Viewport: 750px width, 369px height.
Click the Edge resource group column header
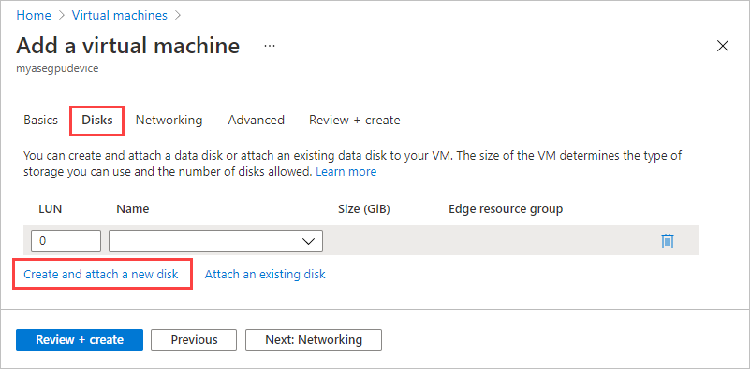(506, 209)
